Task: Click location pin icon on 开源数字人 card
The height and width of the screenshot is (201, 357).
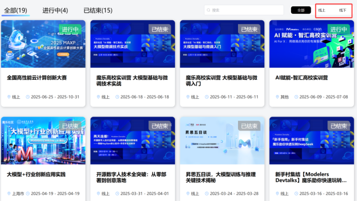Action: click(x=98, y=194)
